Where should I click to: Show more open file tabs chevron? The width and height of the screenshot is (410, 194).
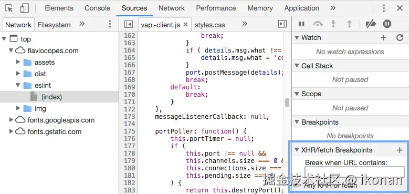(245, 24)
